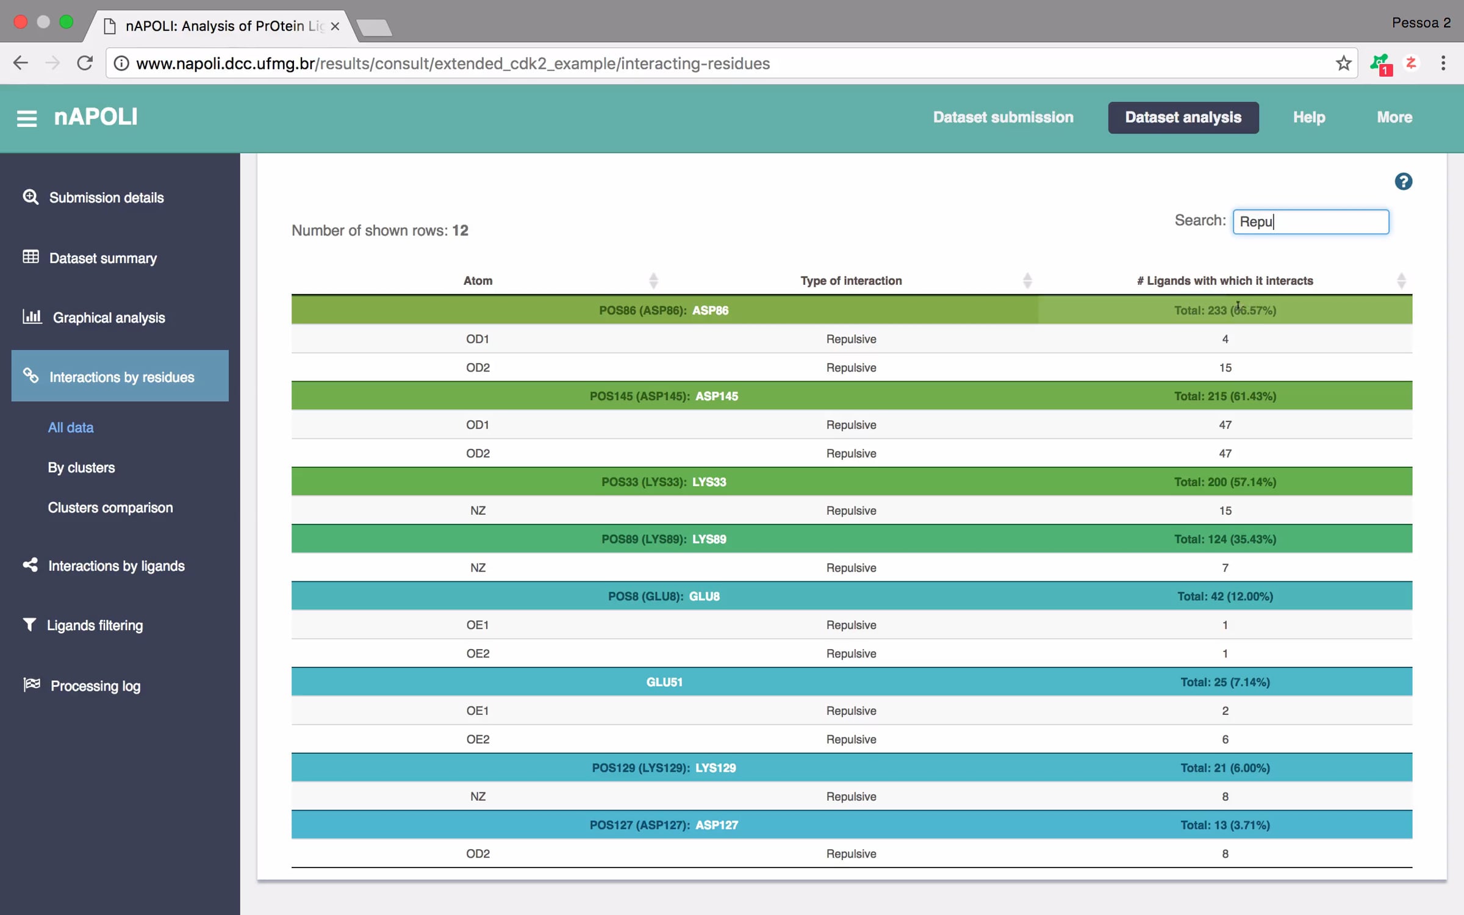Go back to the previous page
This screenshot has height=915, width=1464.
click(x=21, y=63)
